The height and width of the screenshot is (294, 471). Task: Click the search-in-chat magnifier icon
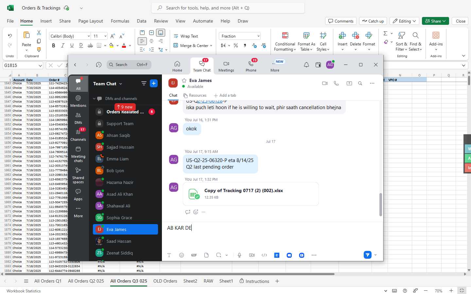click(360, 83)
